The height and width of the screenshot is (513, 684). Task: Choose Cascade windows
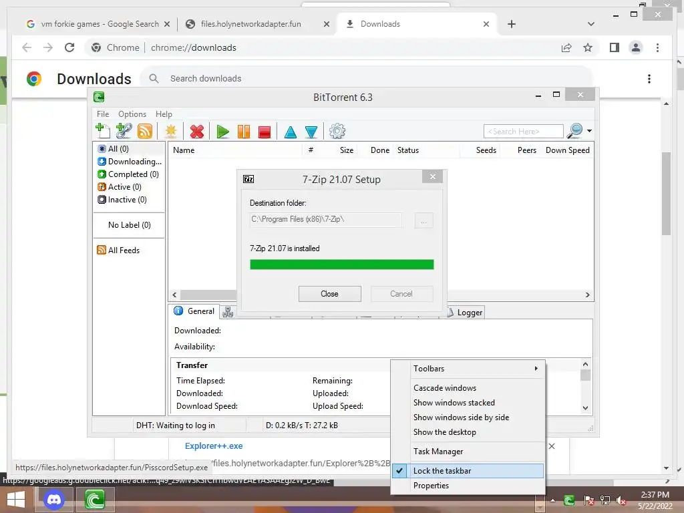468,388
